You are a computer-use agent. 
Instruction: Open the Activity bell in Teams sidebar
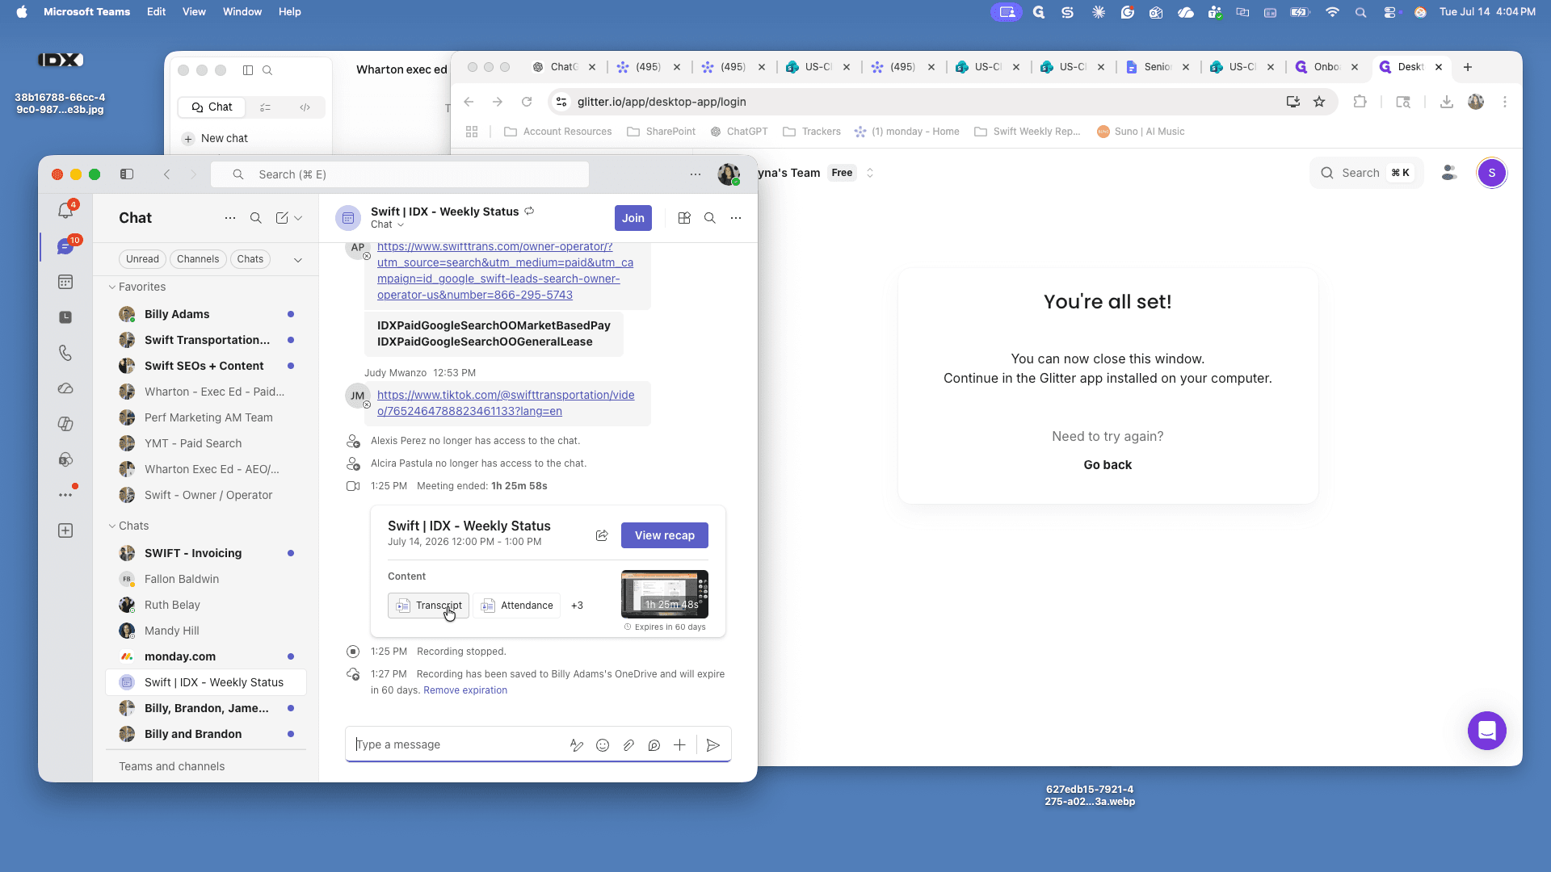coord(65,211)
